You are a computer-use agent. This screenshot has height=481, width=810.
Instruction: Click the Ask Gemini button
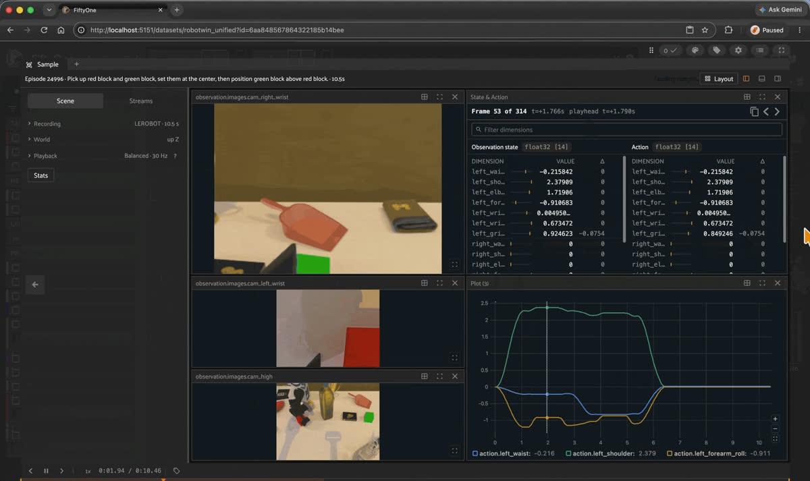(x=780, y=10)
